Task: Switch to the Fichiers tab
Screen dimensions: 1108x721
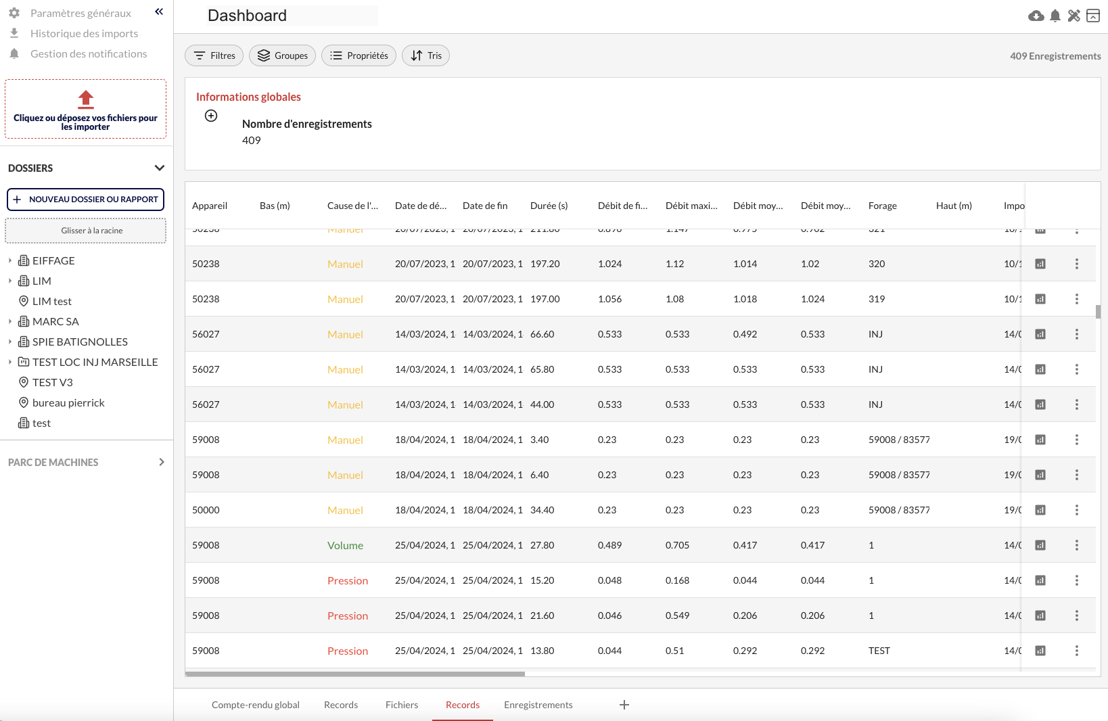Action: pyautogui.click(x=401, y=705)
